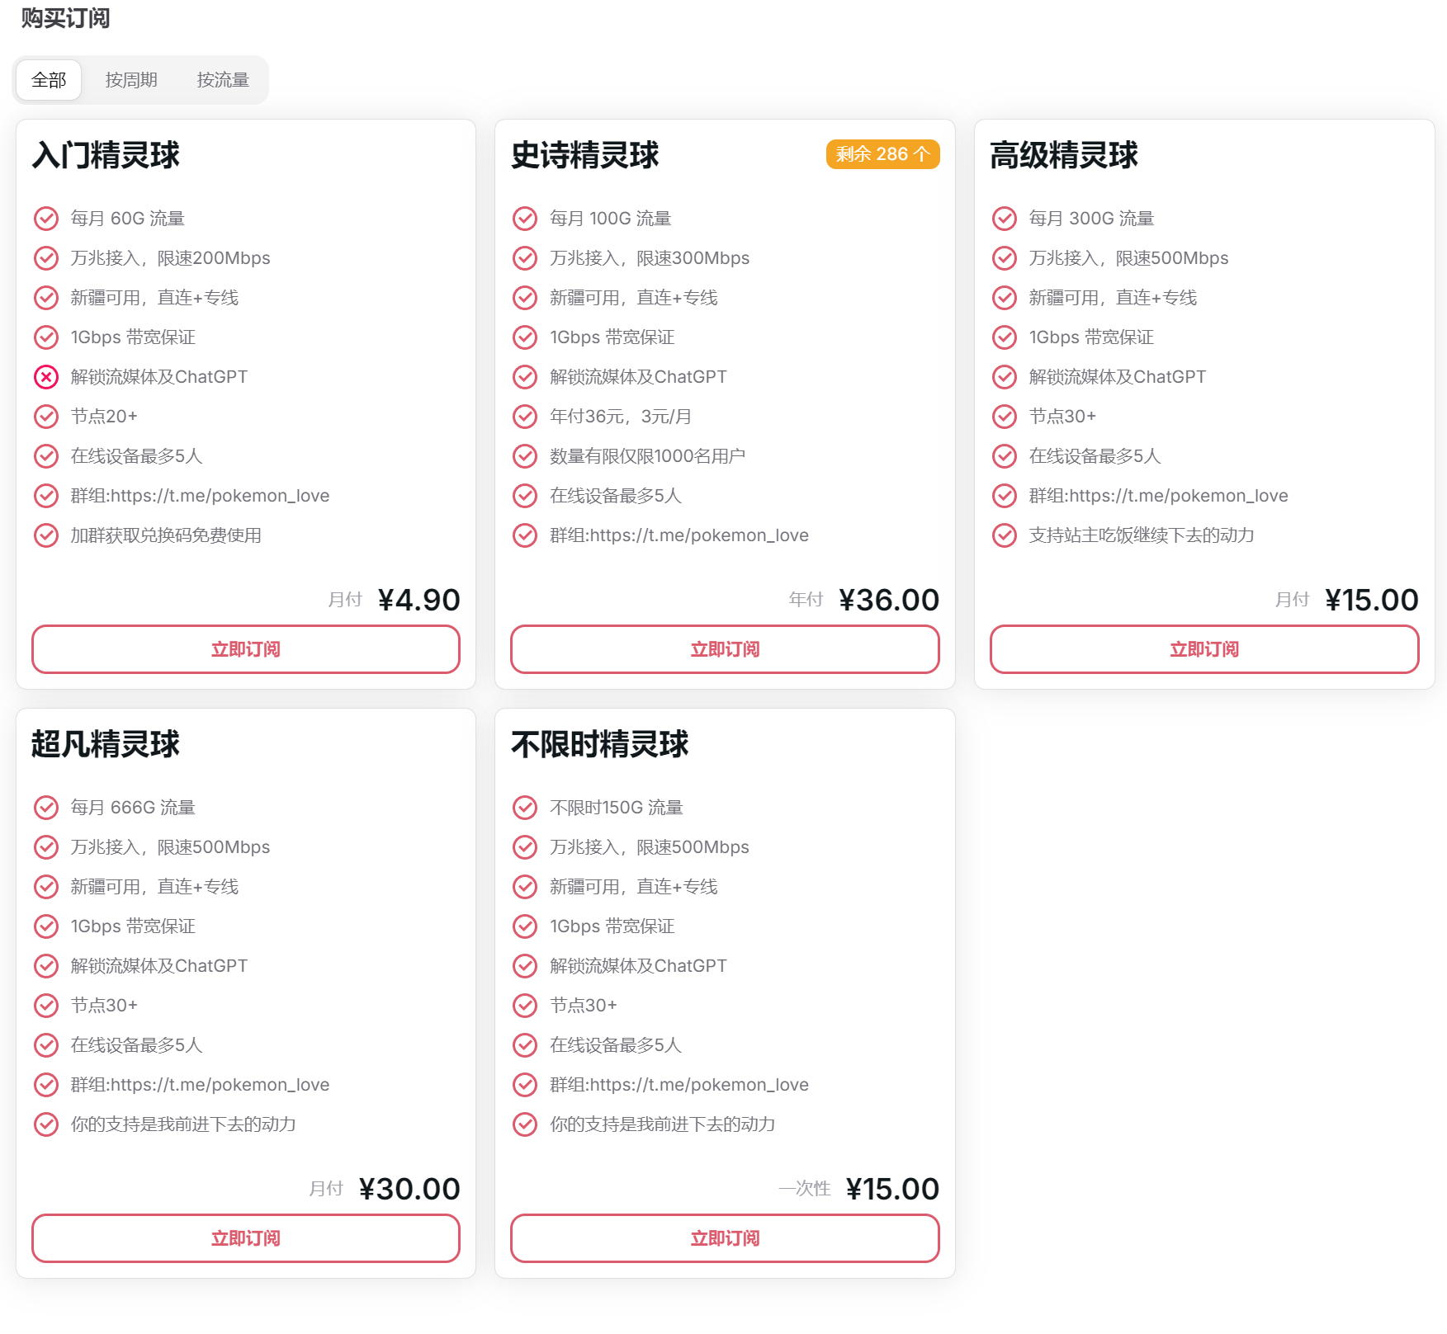Subscribe to 史诗精灵球 with 立即订阅
The height and width of the screenshot is (1334, 1447).
click(x=725, y=649)
